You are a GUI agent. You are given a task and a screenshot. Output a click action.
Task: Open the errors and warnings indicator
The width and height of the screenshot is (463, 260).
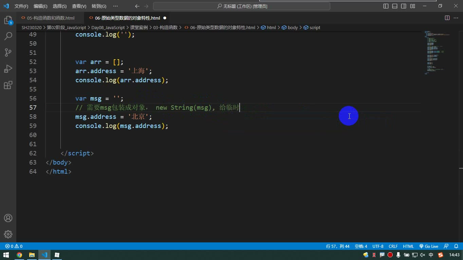click(x=14, y=246)
